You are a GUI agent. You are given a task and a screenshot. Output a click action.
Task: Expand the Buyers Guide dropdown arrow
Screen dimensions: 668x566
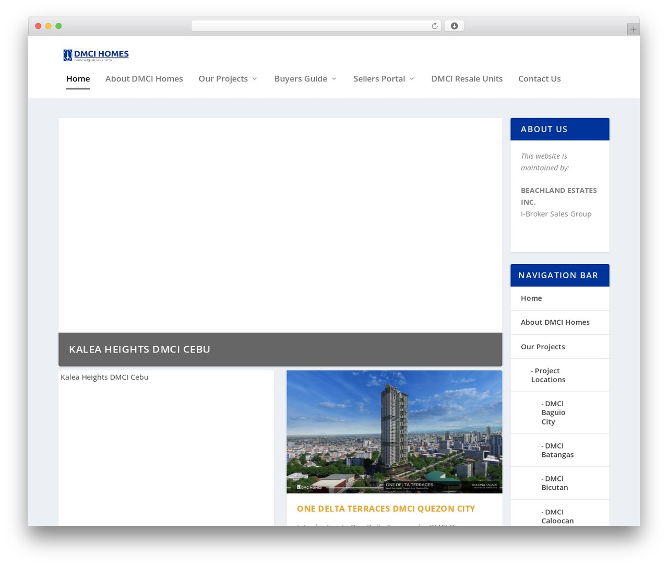334,79
